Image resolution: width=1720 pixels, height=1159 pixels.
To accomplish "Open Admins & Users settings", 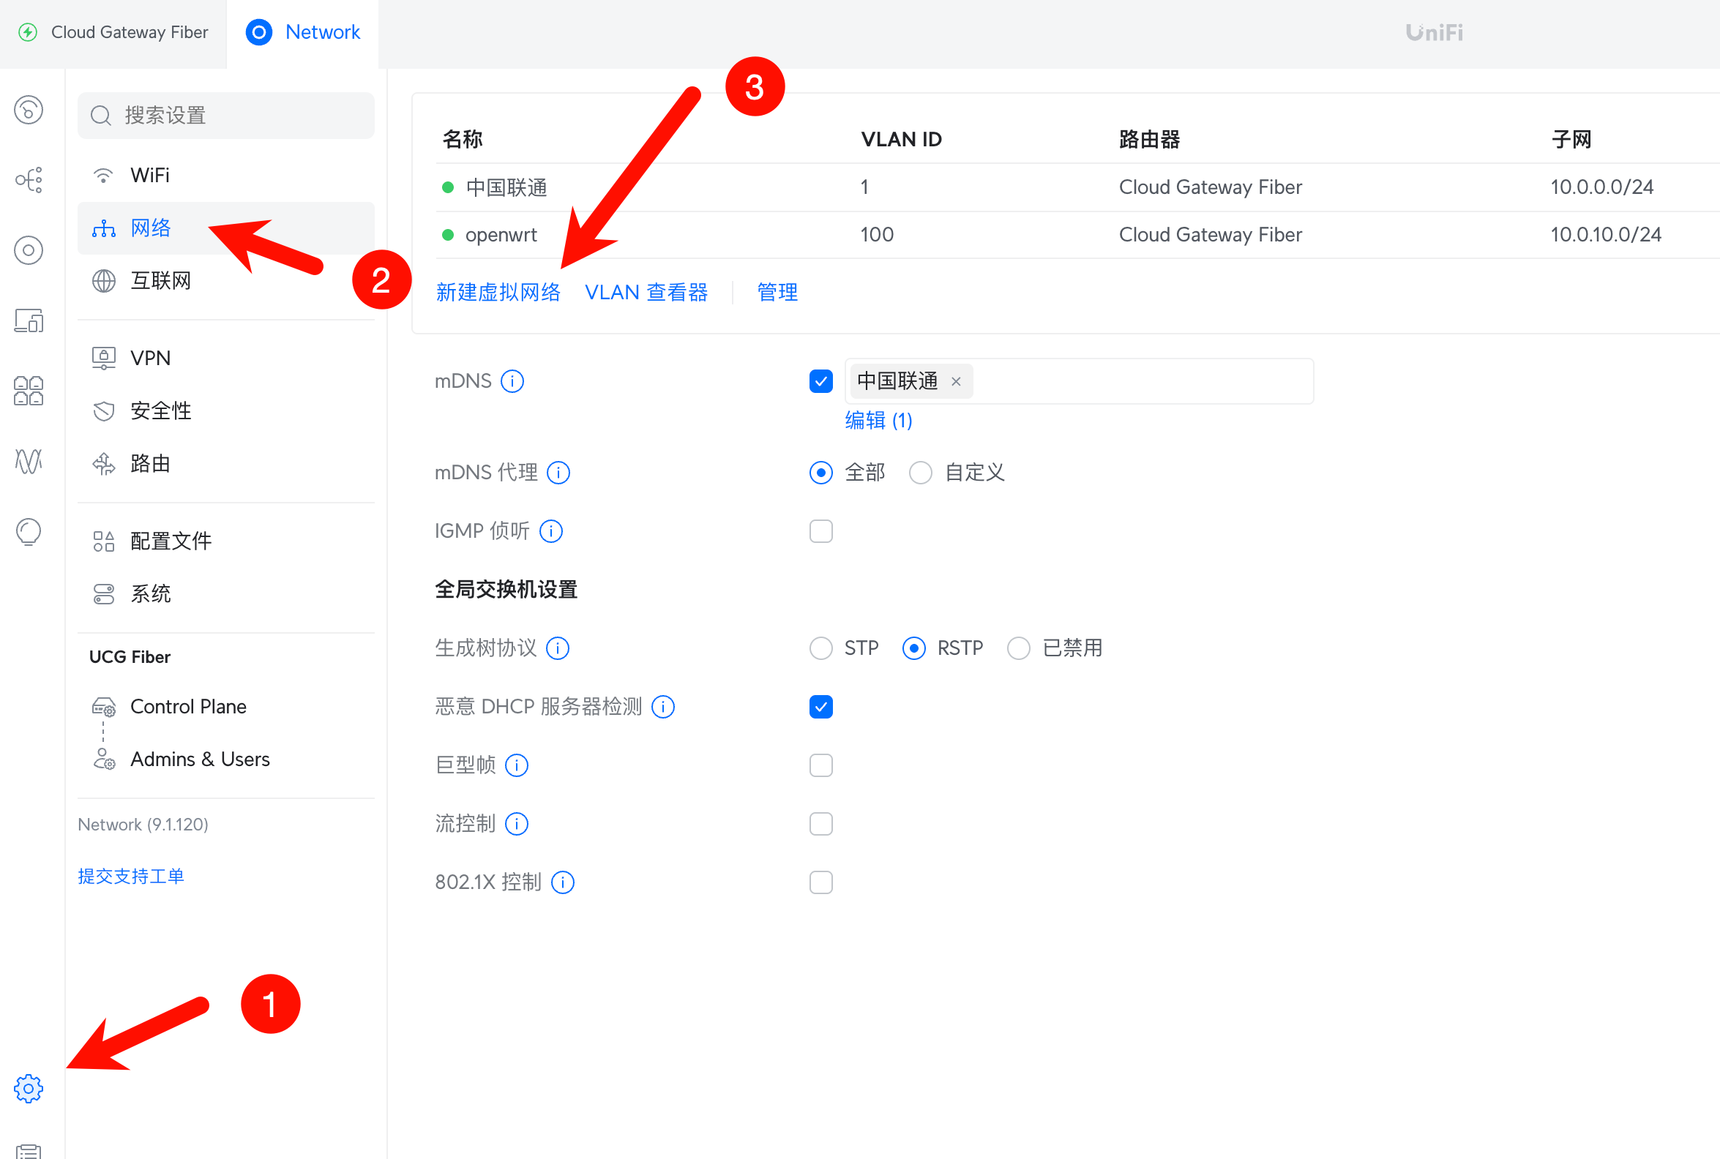I will (226, 759).
